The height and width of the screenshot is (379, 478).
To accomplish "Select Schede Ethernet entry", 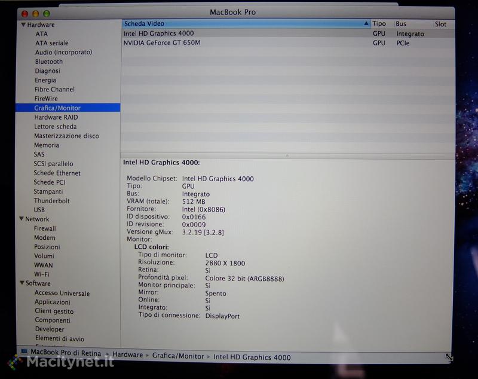I will tap(57, 173).
